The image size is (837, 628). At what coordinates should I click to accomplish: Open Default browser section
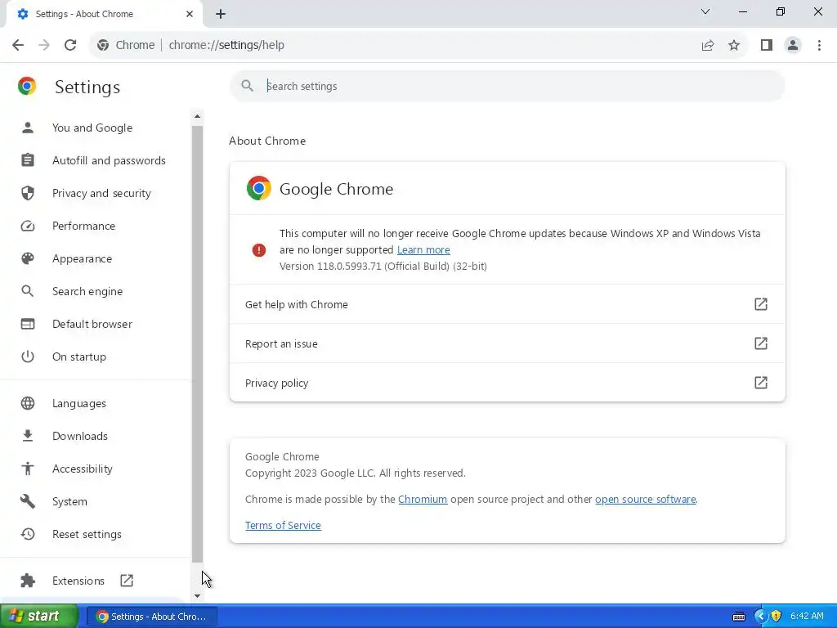(92, 324)
